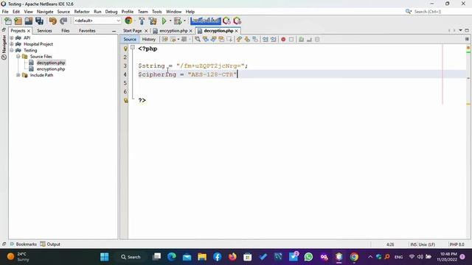
Task: Open the default configuration combo box
Action: pyautogui.click(x=97, y=21)
